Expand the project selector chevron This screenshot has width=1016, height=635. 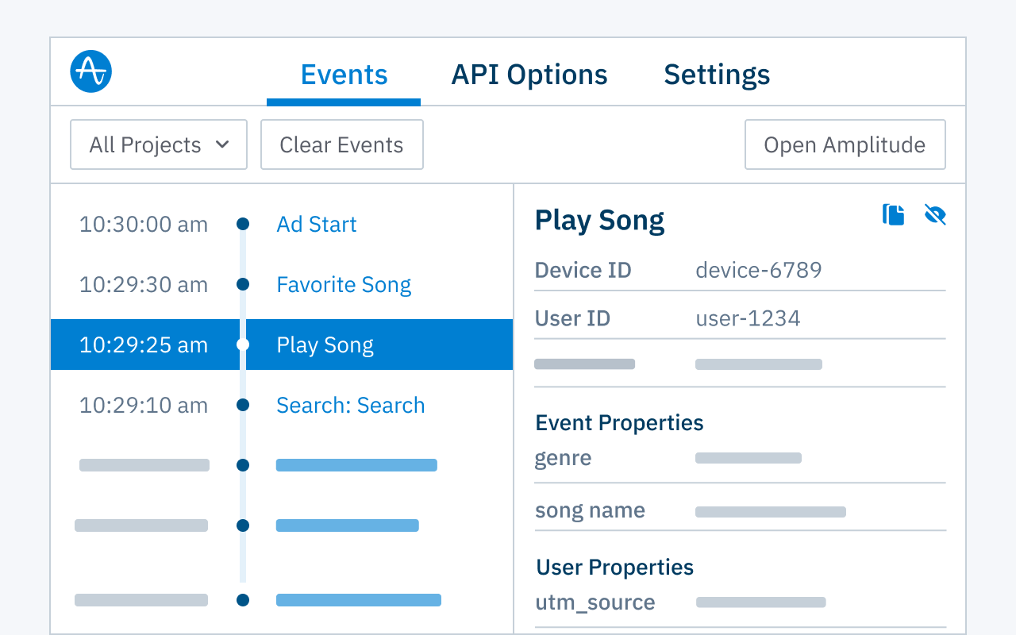pyautogui.click(x=223, y=144)
